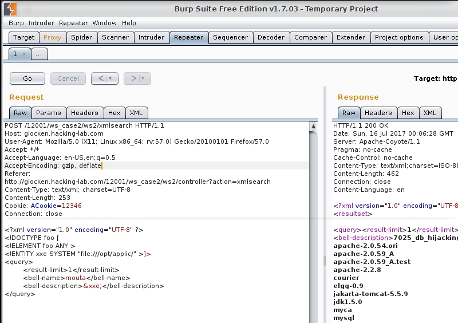The height and width of the screenshot is (323, 458).
Task: Open the Window menu
Action: [105, 23]
